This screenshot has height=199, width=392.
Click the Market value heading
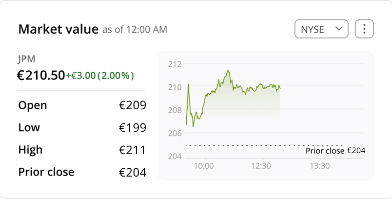(58, 29)
